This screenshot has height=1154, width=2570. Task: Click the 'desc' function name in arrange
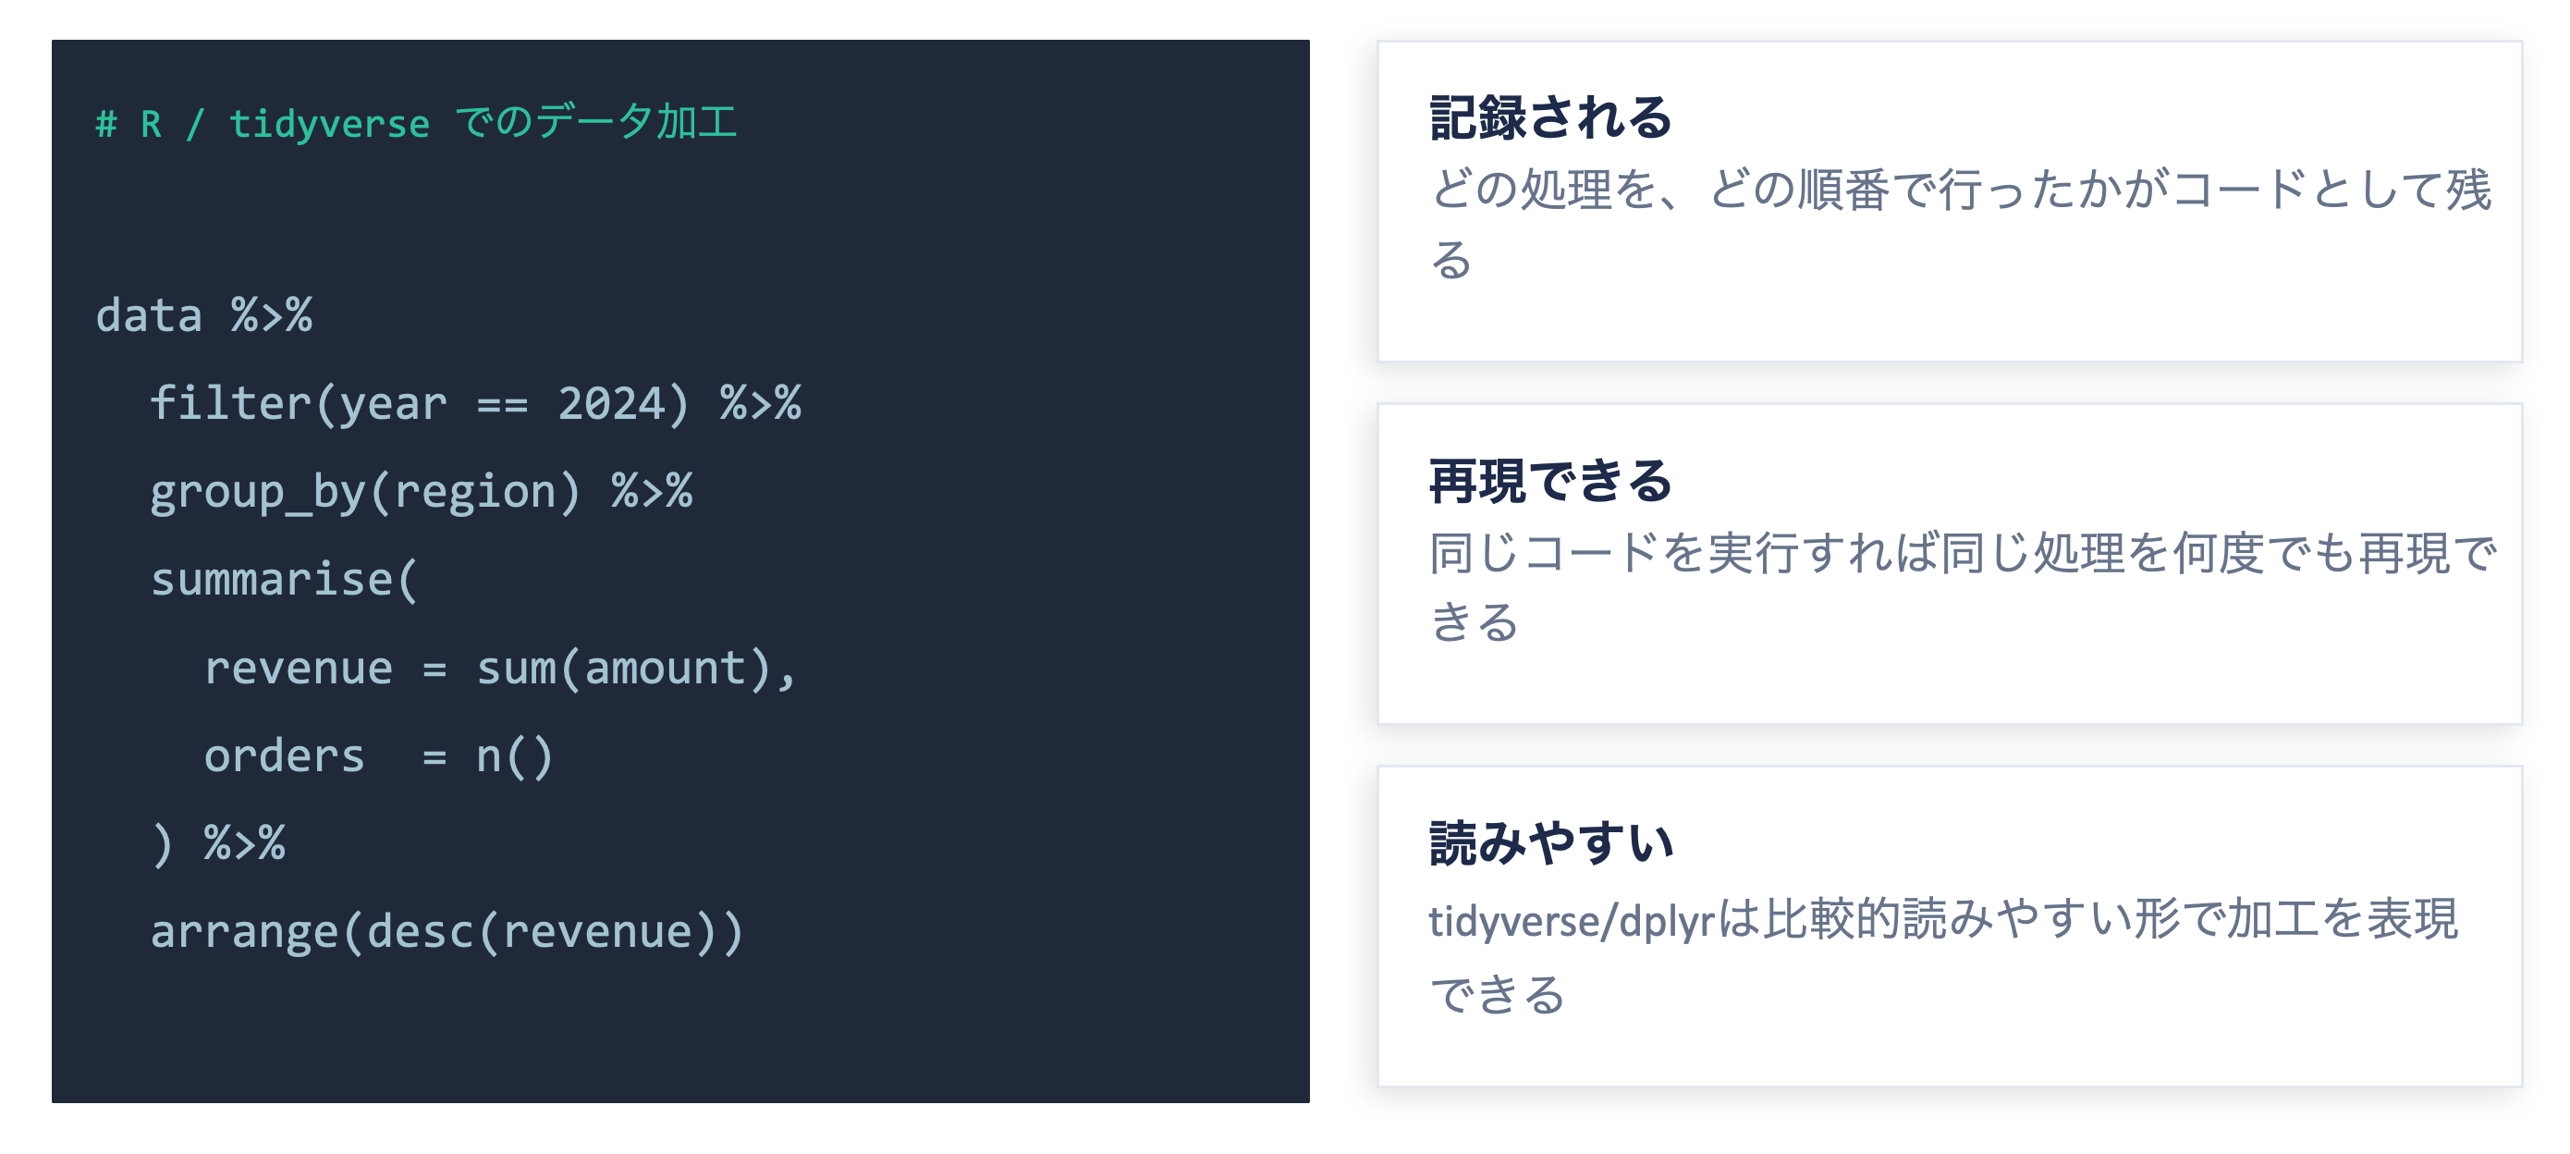click(421, 931)
